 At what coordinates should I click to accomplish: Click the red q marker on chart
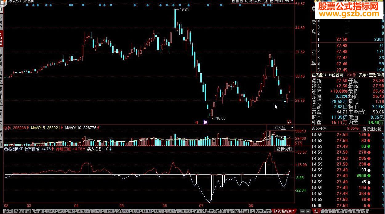(x=197, y=122)
